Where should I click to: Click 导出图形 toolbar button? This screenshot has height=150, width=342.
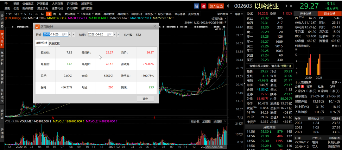123,14
